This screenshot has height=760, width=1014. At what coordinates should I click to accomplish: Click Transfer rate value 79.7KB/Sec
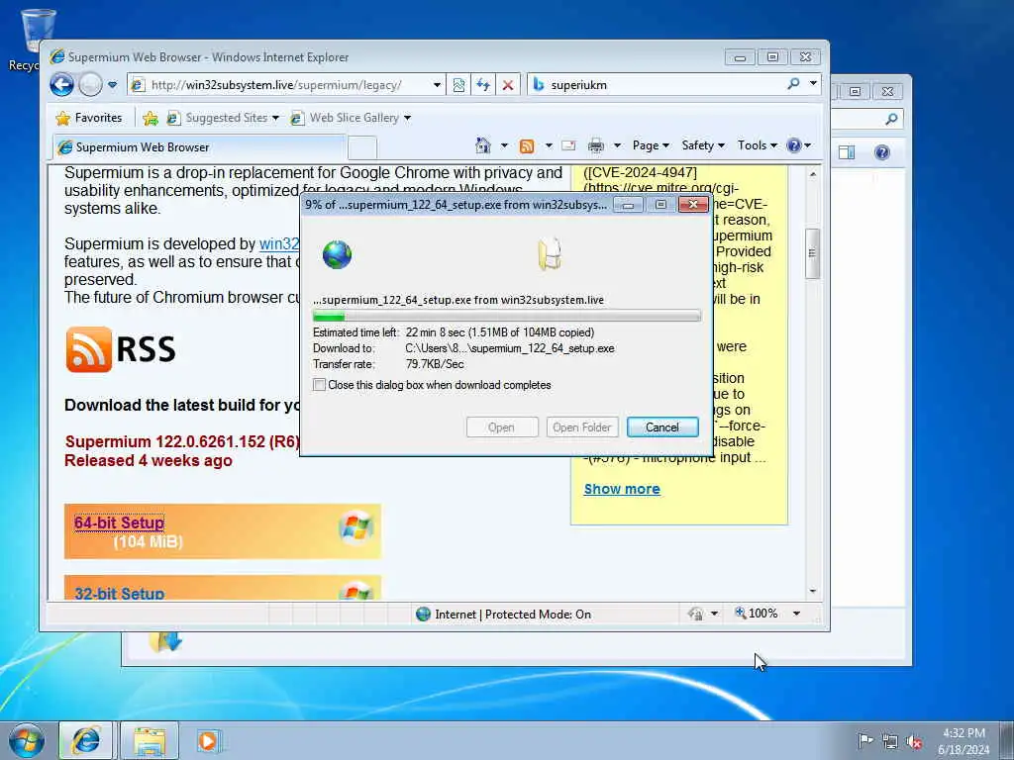click(435, 364)
